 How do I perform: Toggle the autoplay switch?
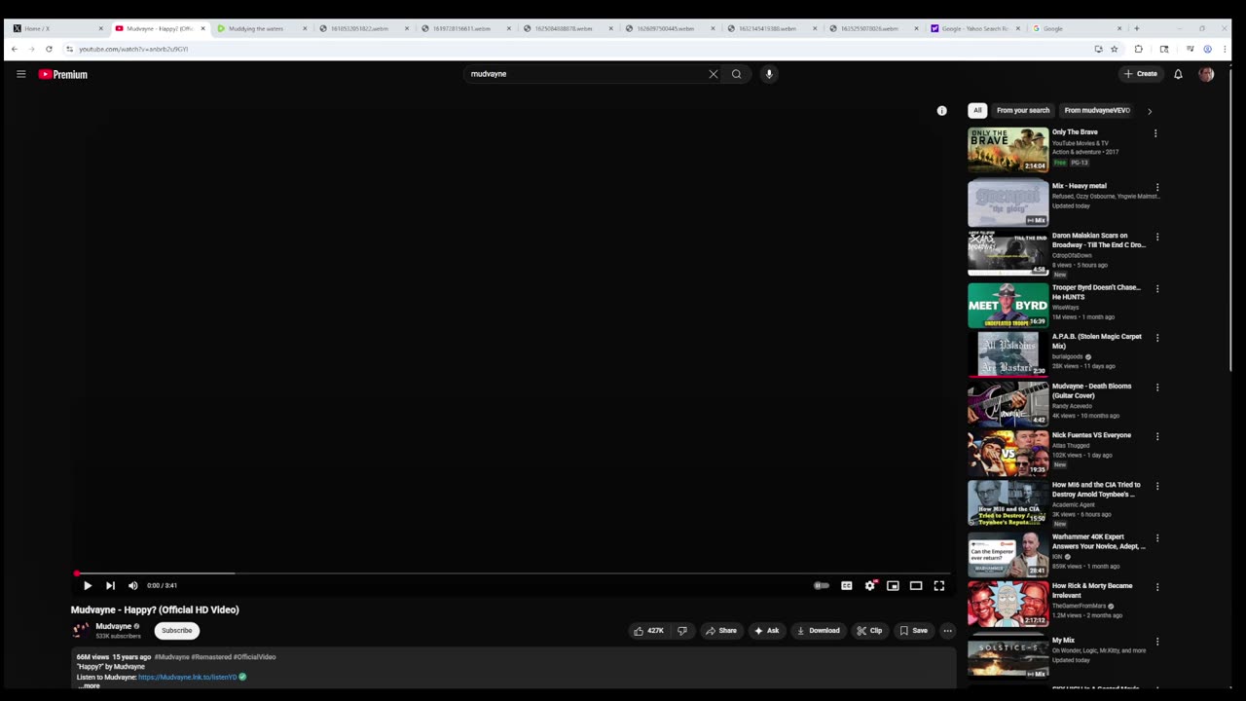point(822,585)
